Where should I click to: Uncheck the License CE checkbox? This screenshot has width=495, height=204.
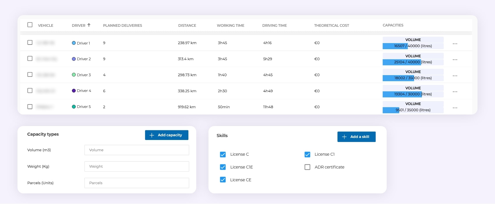pyautogui.click(x=223, y=180)
